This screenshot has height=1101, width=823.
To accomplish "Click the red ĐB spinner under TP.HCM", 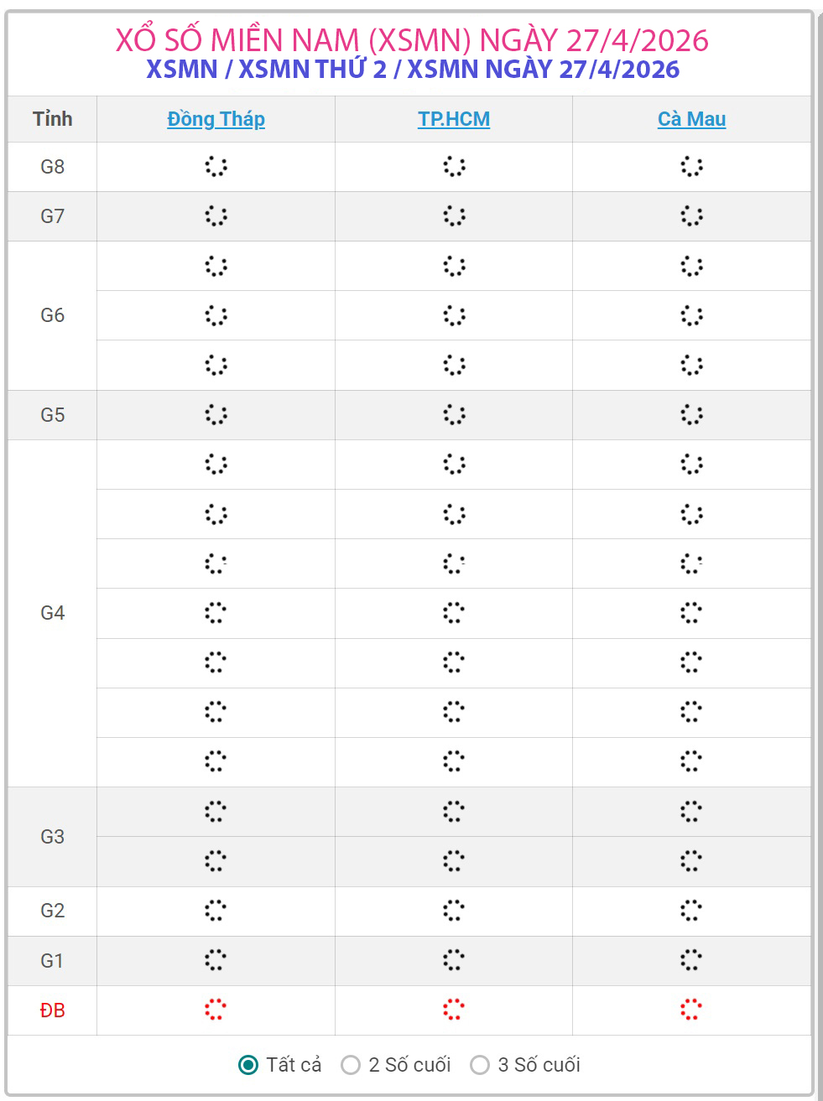I will (454, 1010).
